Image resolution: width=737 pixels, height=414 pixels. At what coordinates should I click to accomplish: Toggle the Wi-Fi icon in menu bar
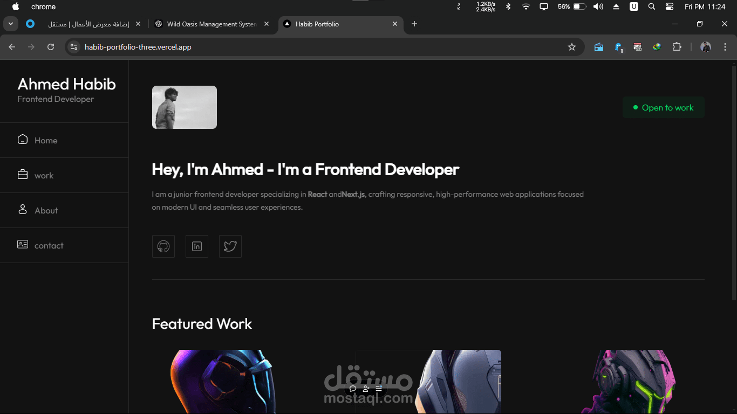[526, 7]
